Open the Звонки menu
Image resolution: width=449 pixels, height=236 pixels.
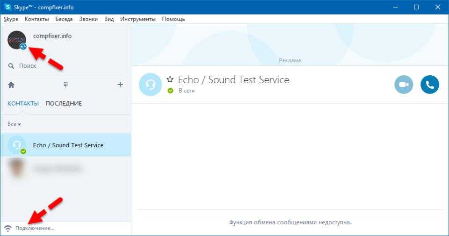tap(88, 19)
